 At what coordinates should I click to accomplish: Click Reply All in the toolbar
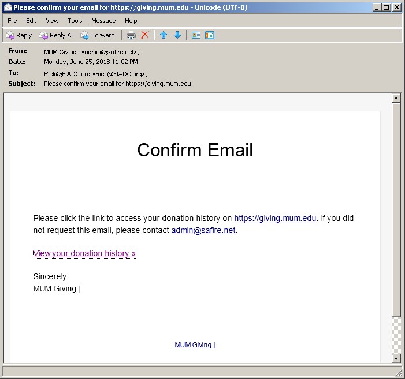pyautogui.click(x=56, y=35)
